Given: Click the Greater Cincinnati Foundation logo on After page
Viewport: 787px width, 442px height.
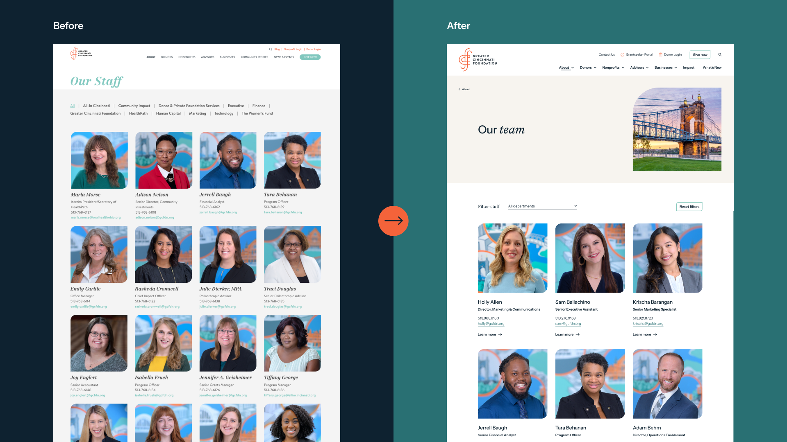Looking at the screenshot, I should coord(478,60).
